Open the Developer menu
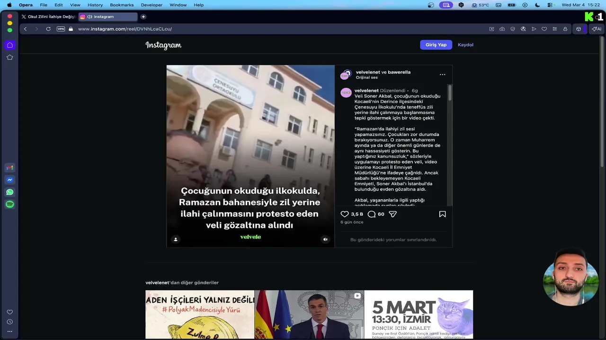This screenshot has height=340, width=606. click(x=151, y=5)
